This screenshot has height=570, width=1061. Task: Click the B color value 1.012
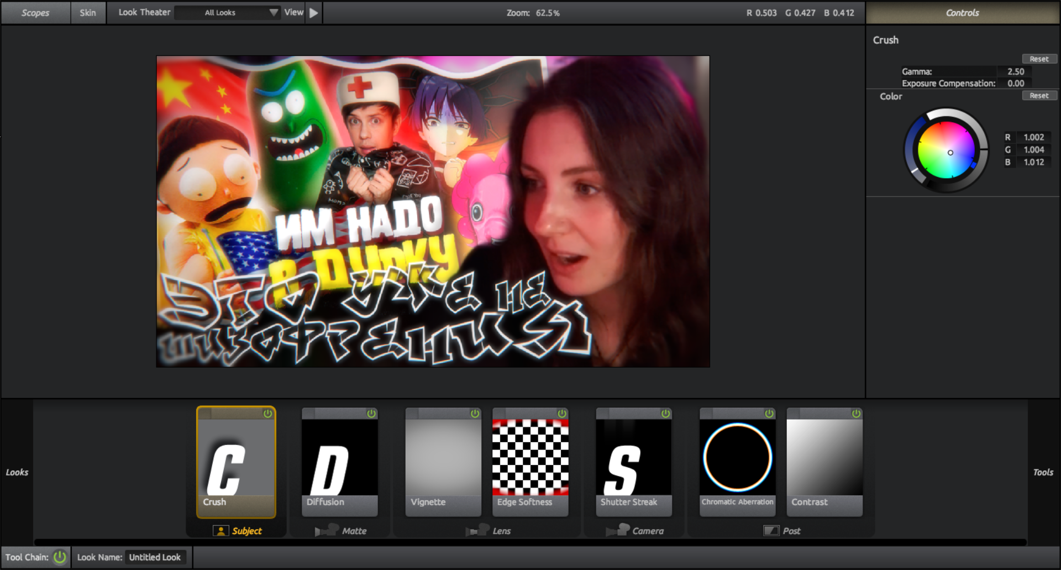[1033, 162]
